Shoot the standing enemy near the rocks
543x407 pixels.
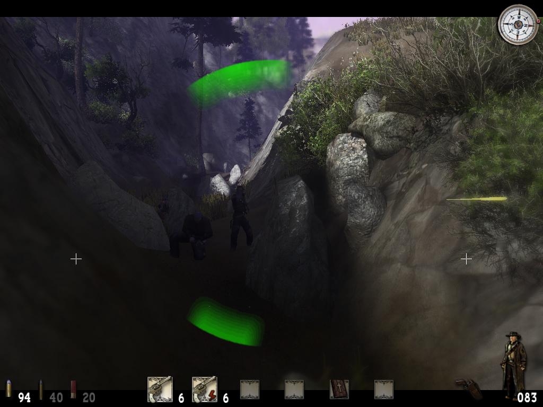(241, 217)
